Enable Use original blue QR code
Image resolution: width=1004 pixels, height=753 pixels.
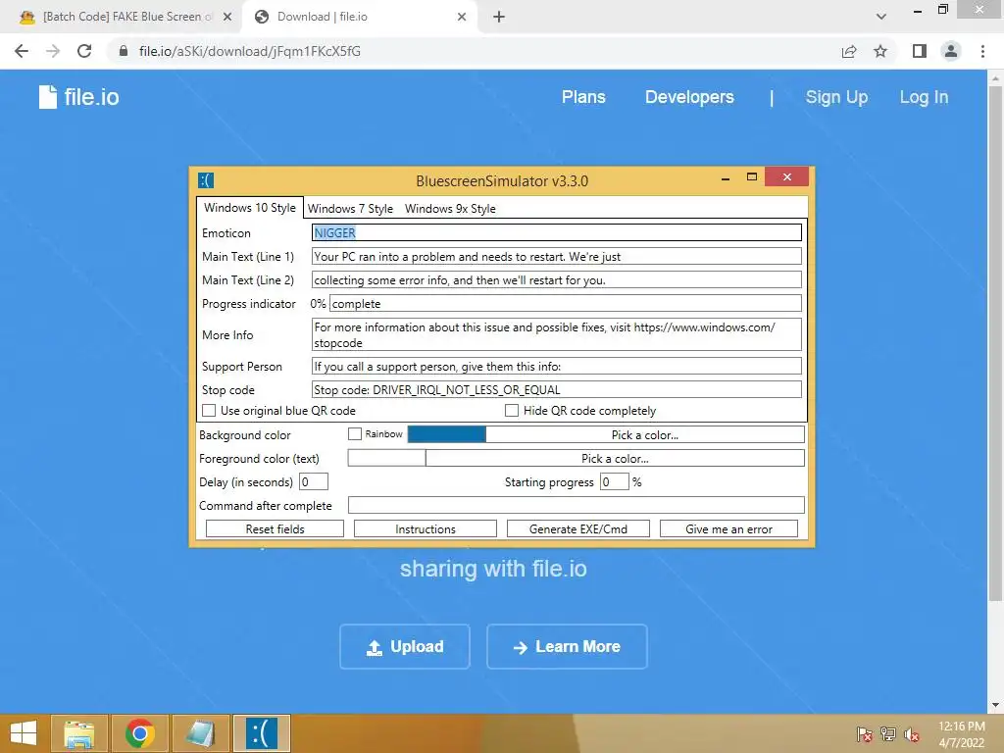[x=209, y=411]
